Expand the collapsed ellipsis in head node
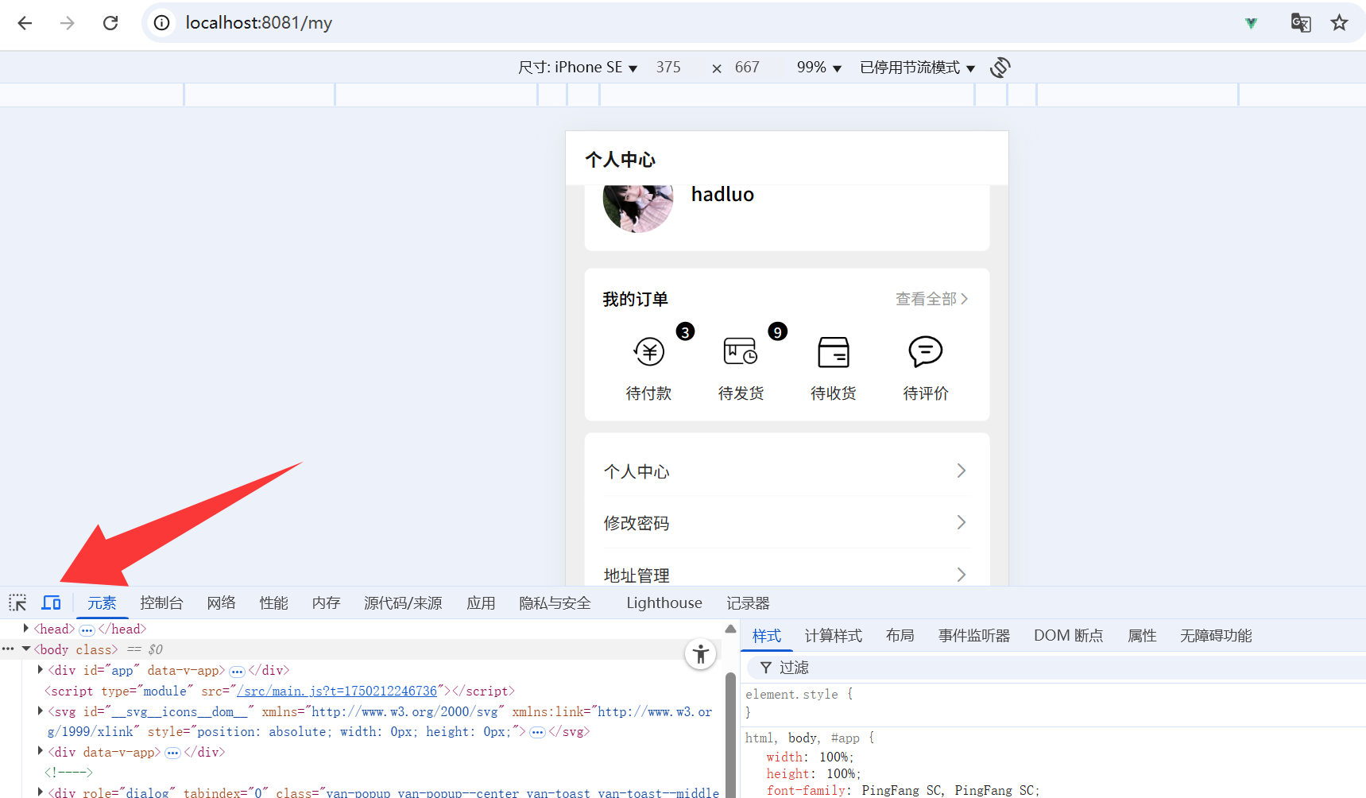This screenshot has width=1366, height=798. click(87, 629)
